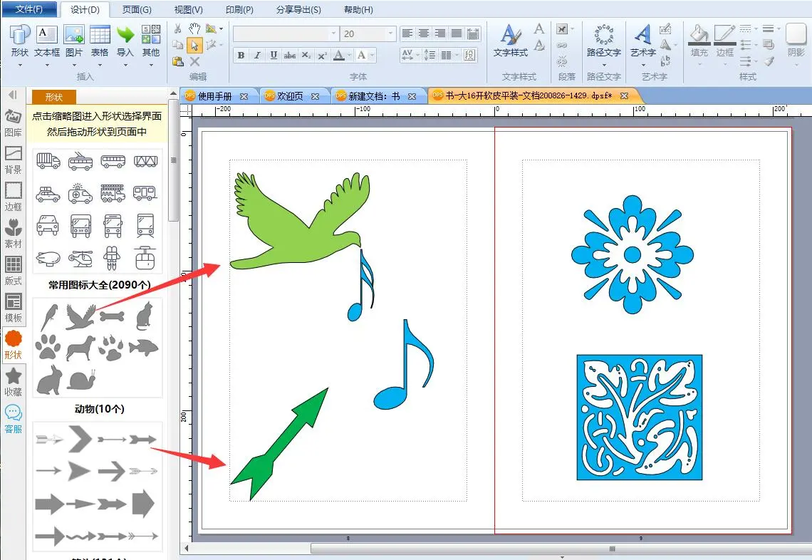Switch to the 页面(G) ribbon tab

pos(137,9)
